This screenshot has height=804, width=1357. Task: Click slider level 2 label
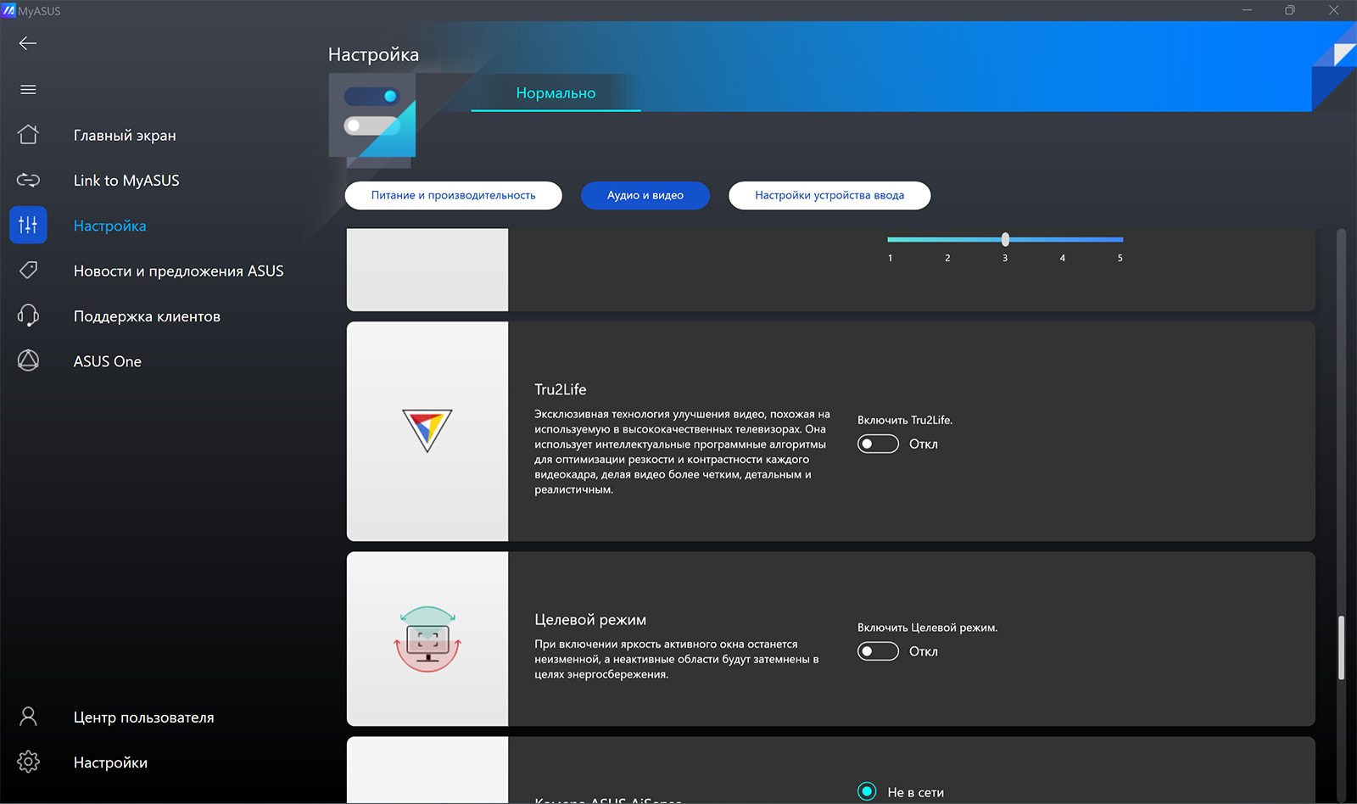point(947,258)
